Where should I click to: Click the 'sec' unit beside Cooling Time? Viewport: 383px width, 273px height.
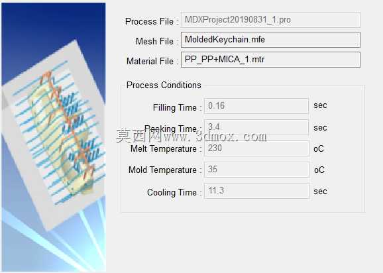[320, 191]
